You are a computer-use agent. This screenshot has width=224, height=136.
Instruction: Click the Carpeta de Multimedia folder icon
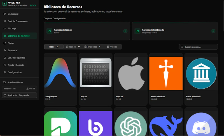[x=137, y=31]
